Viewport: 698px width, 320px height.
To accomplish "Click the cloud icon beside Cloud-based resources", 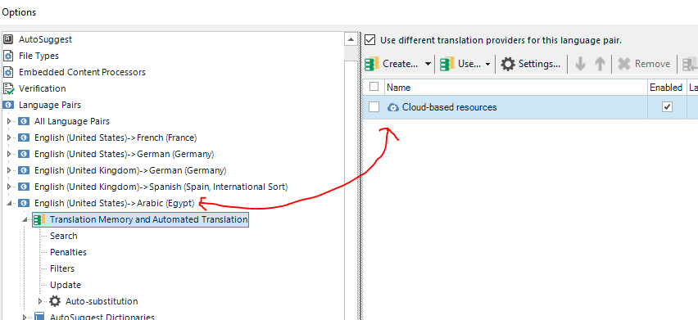I will click(393, 107).
